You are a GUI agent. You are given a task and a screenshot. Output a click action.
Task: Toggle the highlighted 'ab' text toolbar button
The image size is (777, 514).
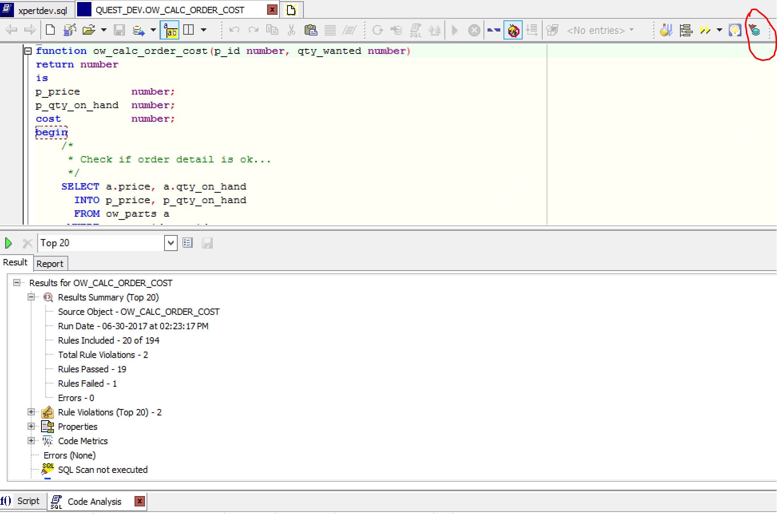[x=169, y=30]
